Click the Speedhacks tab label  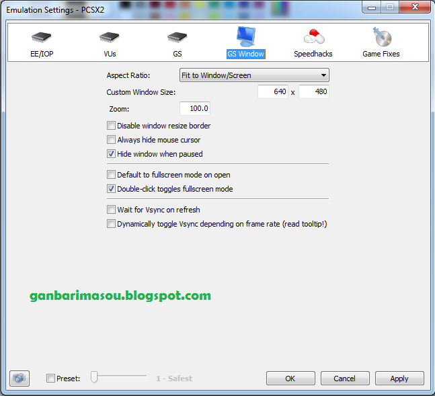pos(313,54)
